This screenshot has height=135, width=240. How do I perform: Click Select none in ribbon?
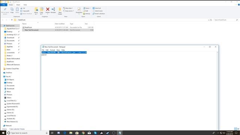coord(97,11)
